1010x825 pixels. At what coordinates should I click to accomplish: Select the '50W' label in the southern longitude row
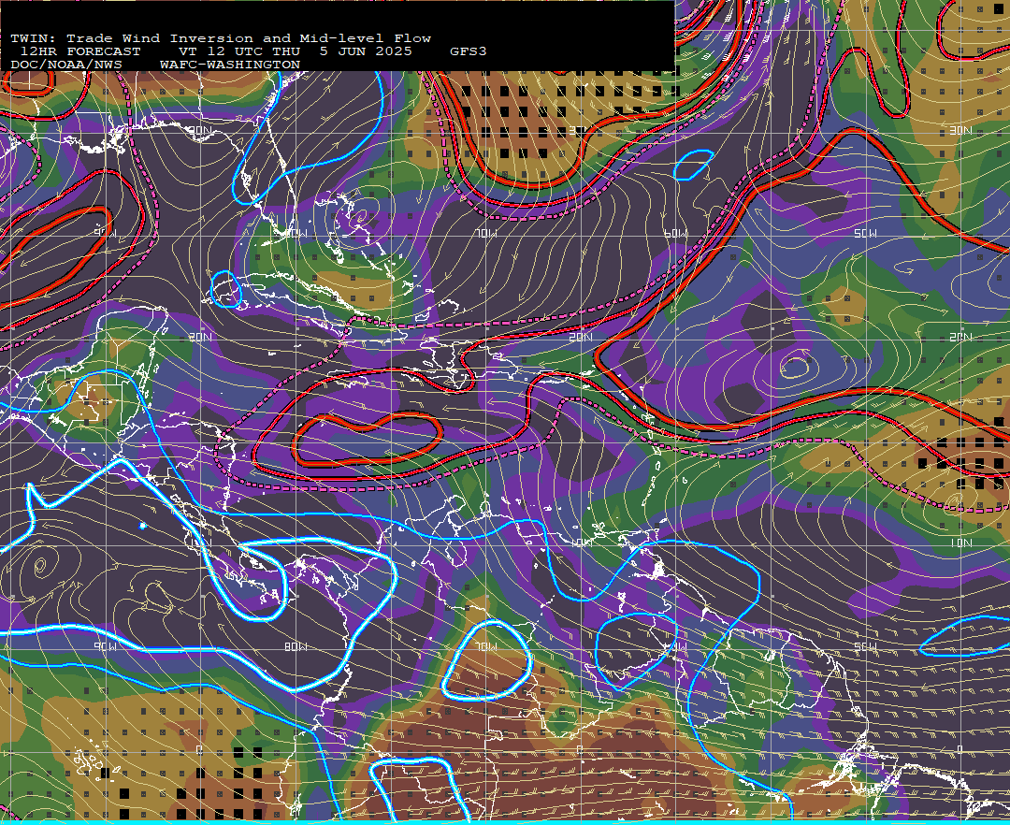(865, 646)
